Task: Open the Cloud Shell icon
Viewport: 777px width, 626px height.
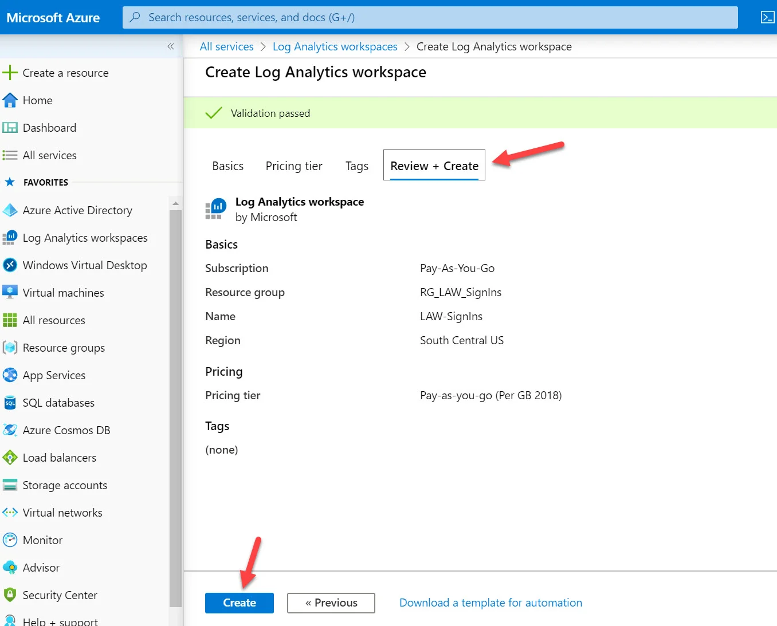Action: pyautogui.click(x=767, y=17)
